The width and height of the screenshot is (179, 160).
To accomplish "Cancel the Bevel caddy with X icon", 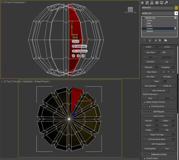I will point(83,56).
